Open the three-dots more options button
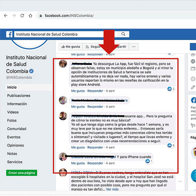196x196 pixels. click(x=134, y=47)
